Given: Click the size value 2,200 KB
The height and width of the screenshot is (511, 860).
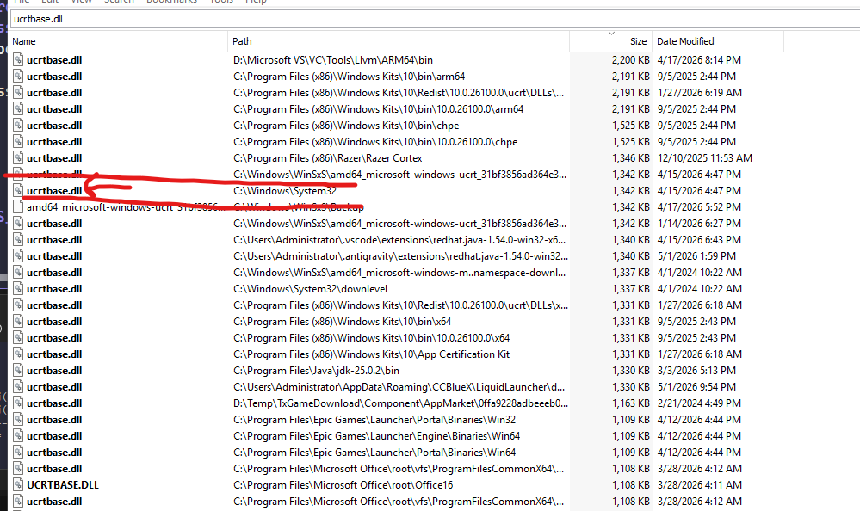Looking at the screenshot, I should (631, 59).
